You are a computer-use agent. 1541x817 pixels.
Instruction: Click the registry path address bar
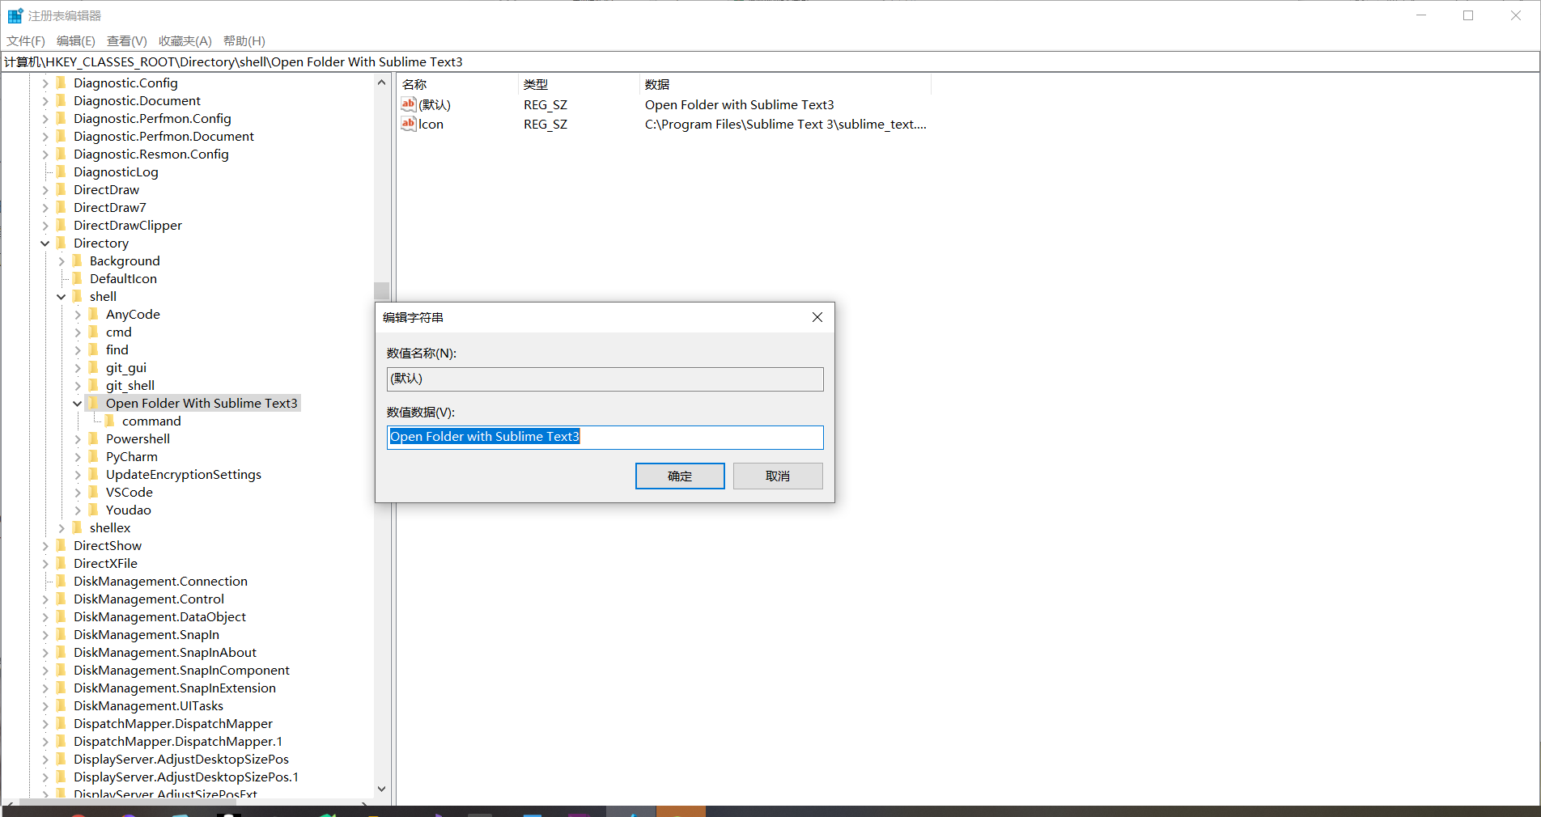coord(770,61)
